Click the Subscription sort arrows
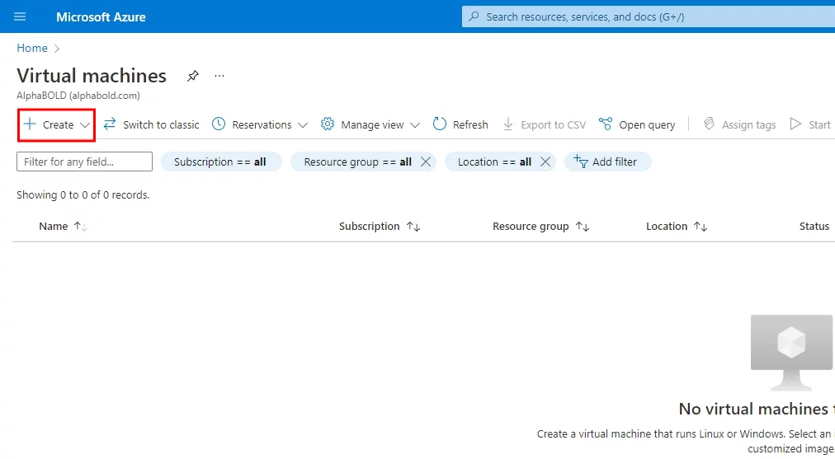The height and width of the screenshot is (459, 835). pos(413,227)
